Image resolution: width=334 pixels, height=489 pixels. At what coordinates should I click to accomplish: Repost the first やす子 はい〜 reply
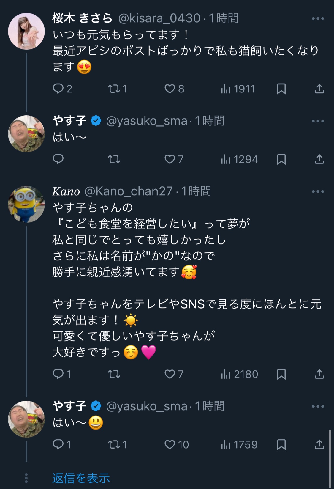pyautogui.click(x=114, y=159)
